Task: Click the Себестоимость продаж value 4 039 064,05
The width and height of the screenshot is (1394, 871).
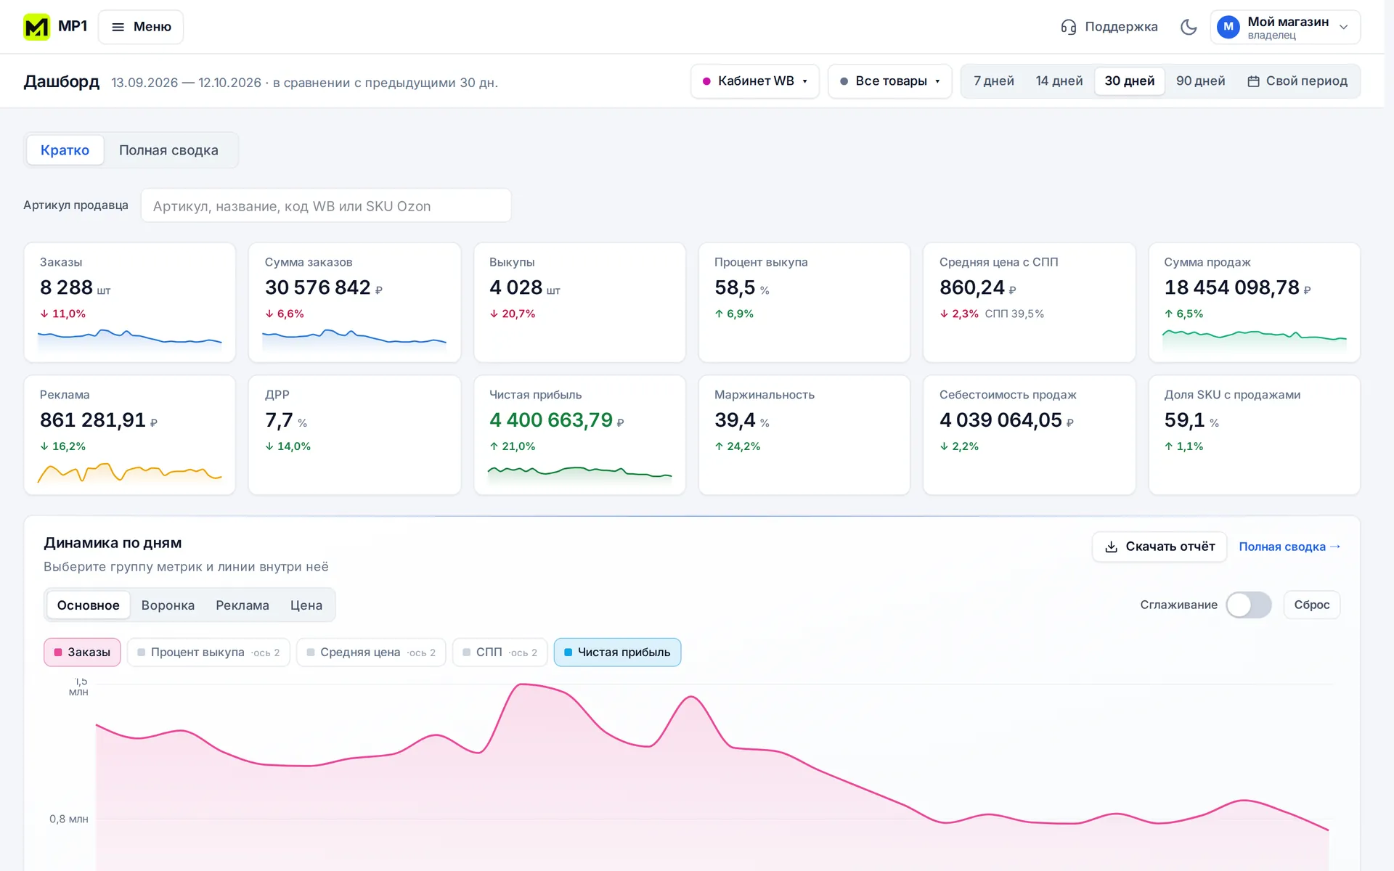Action: click(x=1000, y=420)
